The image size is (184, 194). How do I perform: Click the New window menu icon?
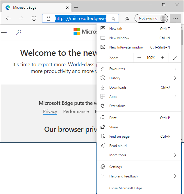[103, 38]
